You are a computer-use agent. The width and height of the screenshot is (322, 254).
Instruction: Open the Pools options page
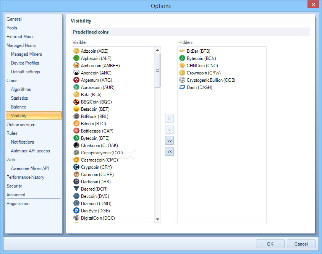[x=12, y=28]
